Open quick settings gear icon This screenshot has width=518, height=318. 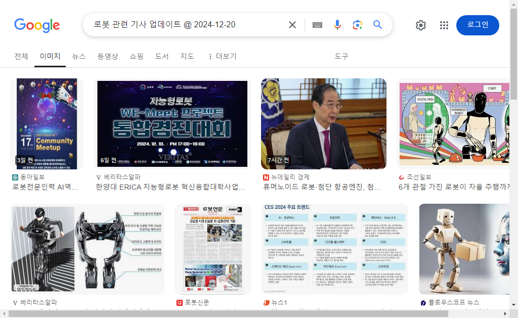click(x=420, y=25)
